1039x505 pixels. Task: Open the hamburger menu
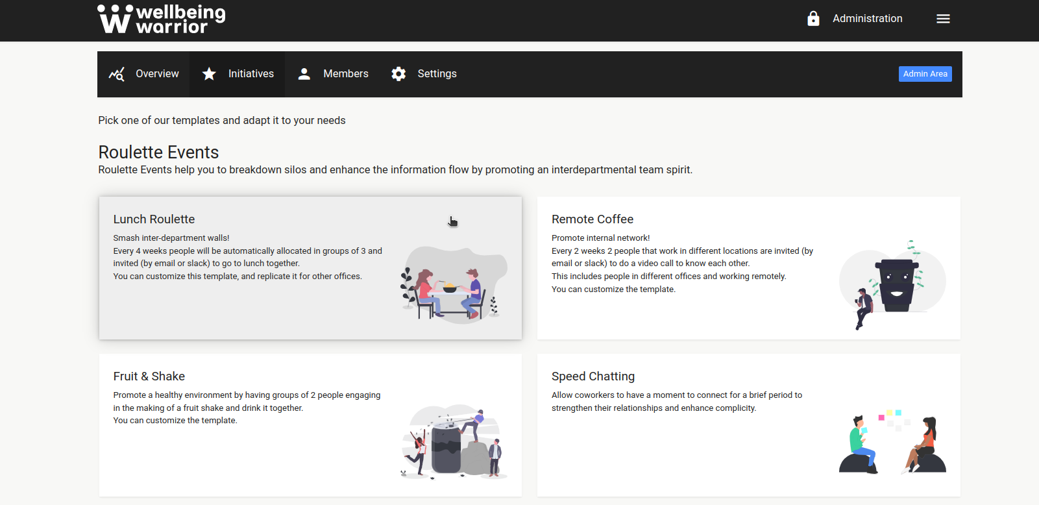[x=943, y=19]
